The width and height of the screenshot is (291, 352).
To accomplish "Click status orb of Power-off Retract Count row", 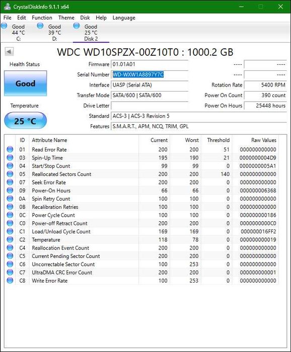I will point(10,223).
